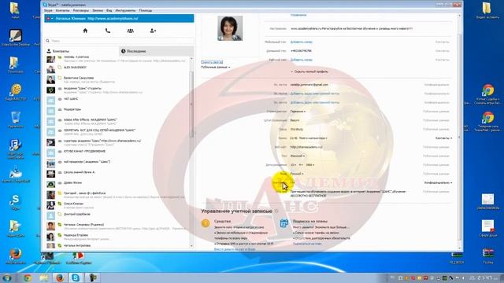Switch to the Контакты tab
Screen dimensions: 504x283
(82, 51)
